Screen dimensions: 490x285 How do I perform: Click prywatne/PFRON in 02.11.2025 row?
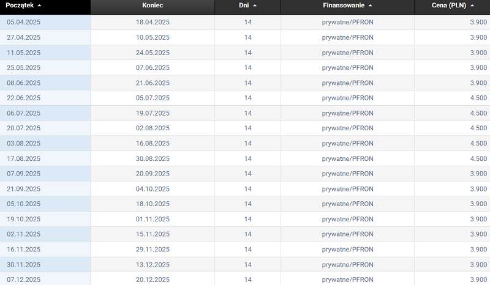pos(347,234)
